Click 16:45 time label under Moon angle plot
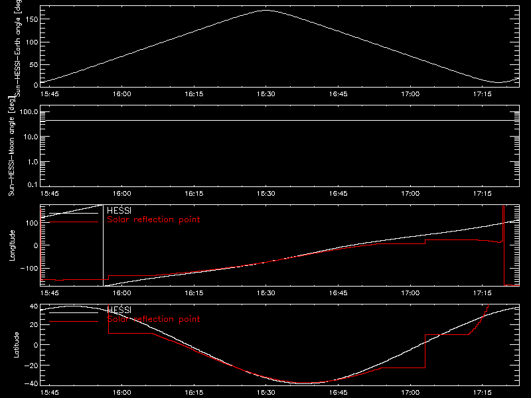The height and width of the screenshot is (398, 531). click(x=338, y=194)
